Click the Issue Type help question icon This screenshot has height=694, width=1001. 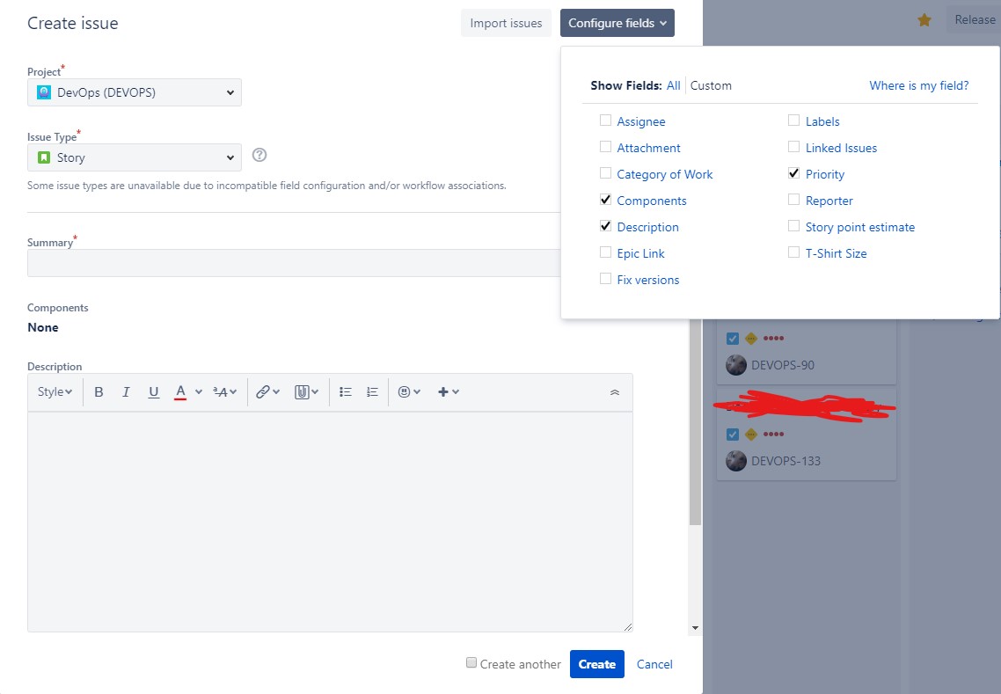click(259, 155)
